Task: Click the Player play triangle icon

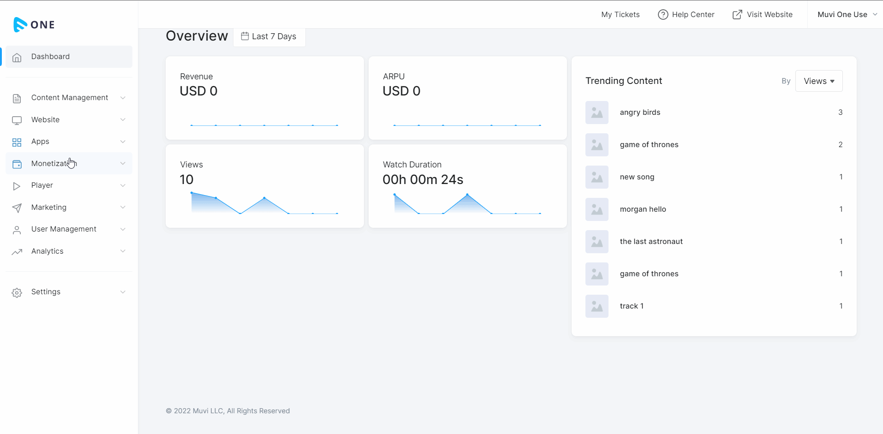Action: 17,186
